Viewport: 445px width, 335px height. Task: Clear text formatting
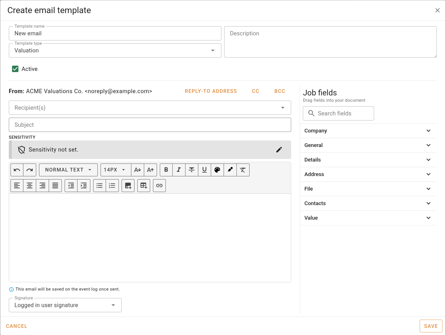click(243, 170)
